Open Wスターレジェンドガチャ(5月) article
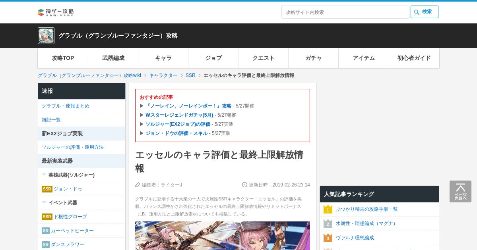Screen dimensions: 477x250 tap(179, 115)
